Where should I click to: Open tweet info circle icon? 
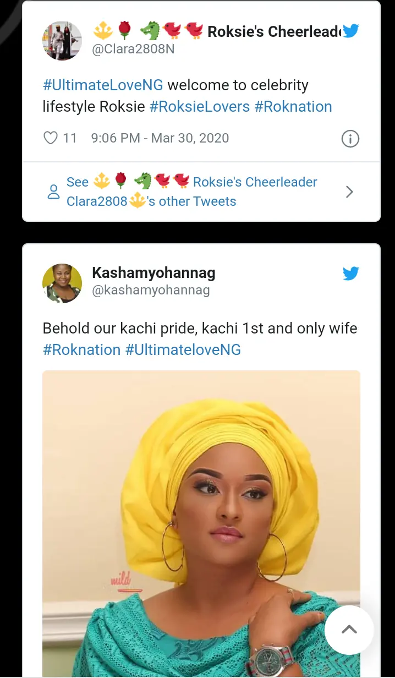(x=350, y=139)
